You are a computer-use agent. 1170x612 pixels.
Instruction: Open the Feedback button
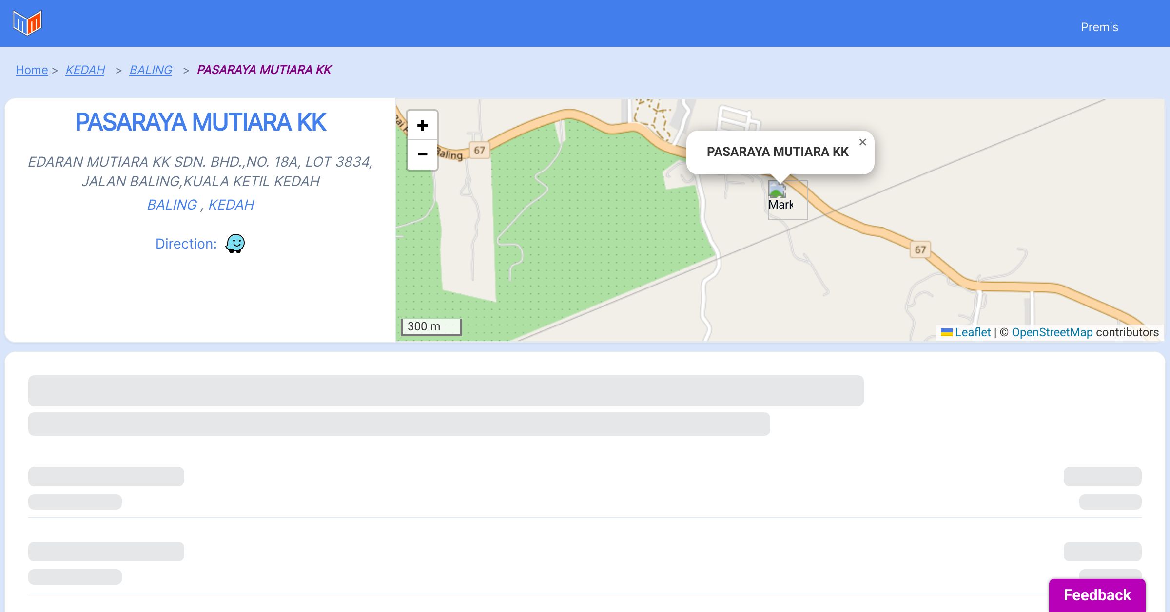point(1097,595)
